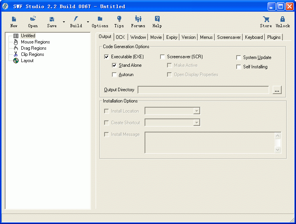Click the SWF Studio title bar logo
Viewport: 296px width, 224px height.
[x=5, y=6]
